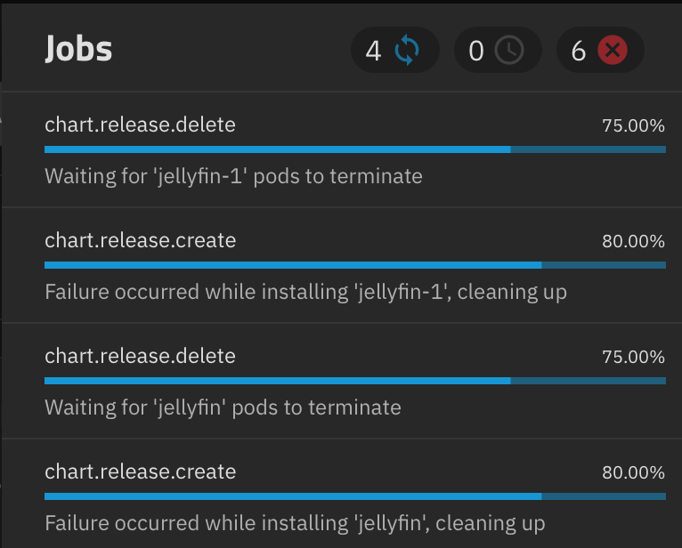The height and width of the screenshot is (548, 682).
Task: Click progress bar of jellyfin-1 delete job
Action: tap(355, 149)
